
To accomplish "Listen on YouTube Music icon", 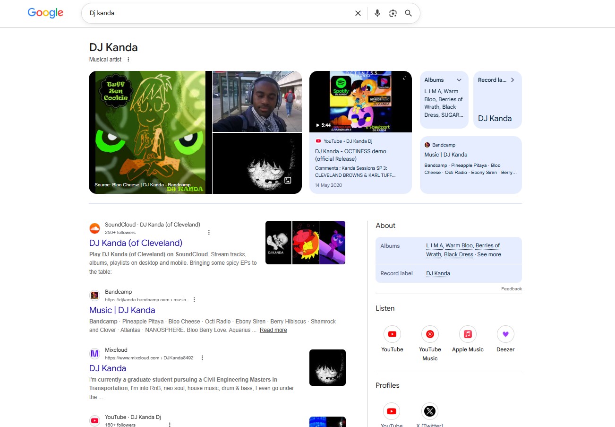I will [x=430, y=334].
